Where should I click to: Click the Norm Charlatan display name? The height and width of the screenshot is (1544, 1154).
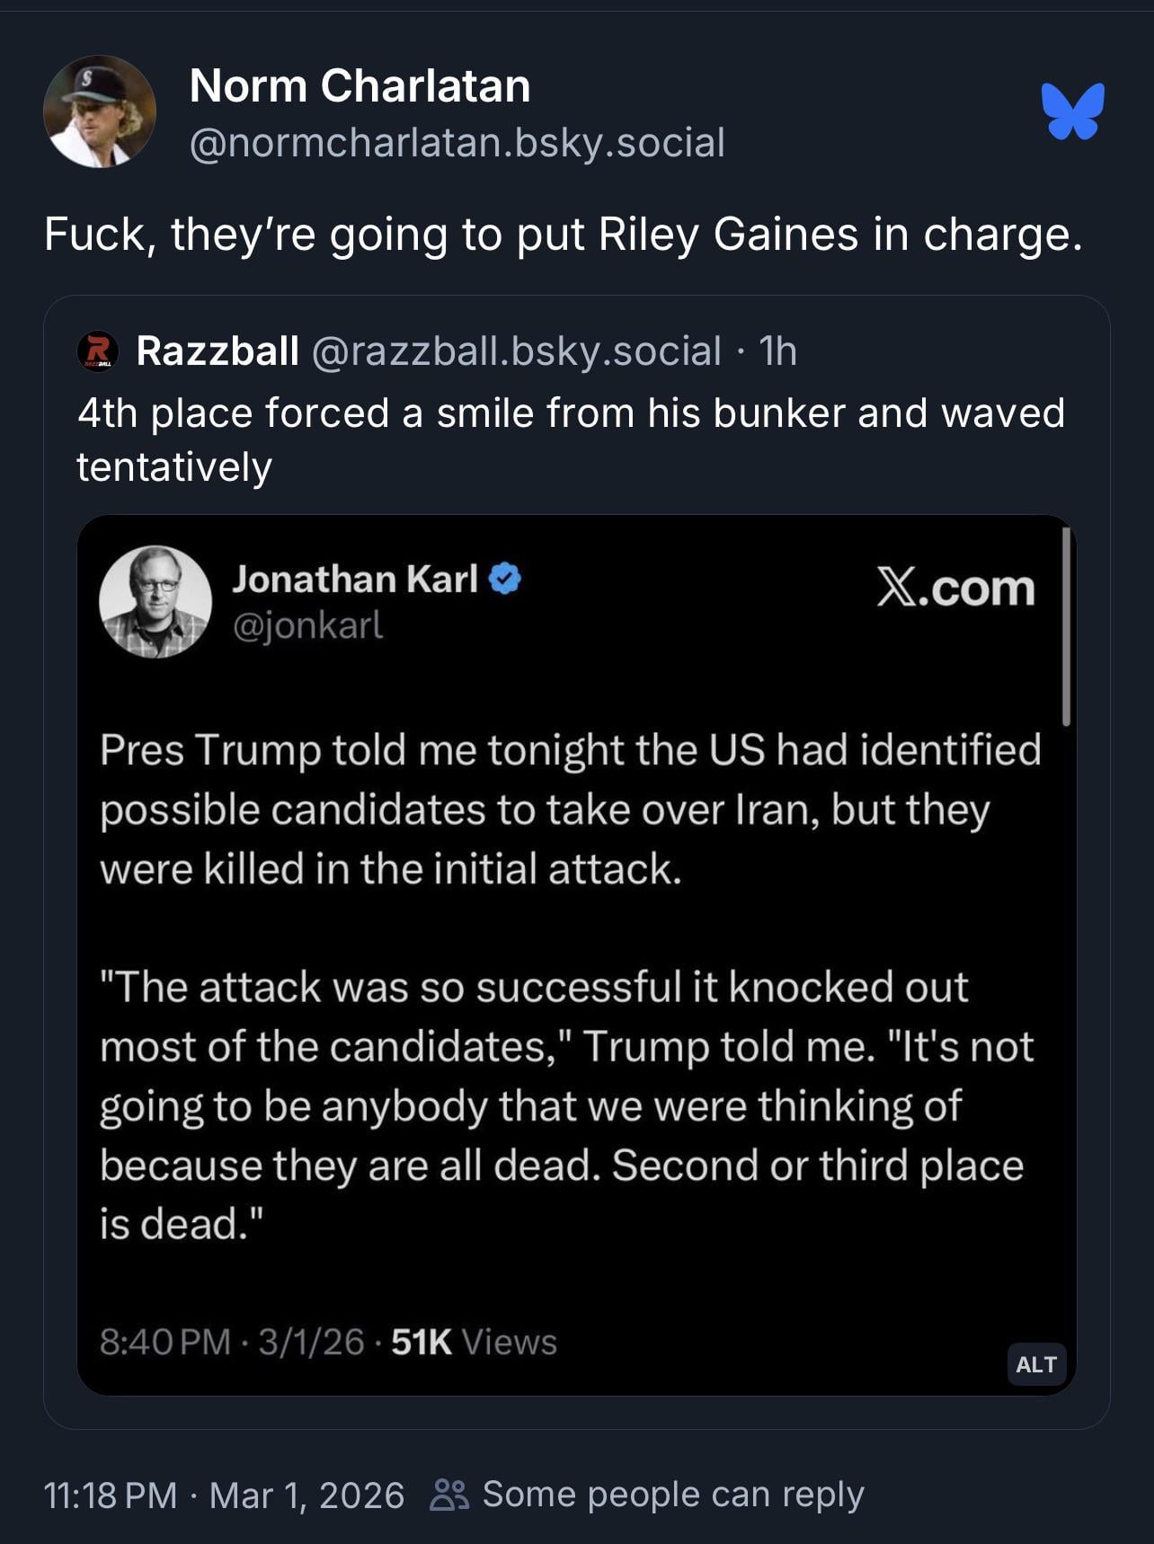(360, 86)
